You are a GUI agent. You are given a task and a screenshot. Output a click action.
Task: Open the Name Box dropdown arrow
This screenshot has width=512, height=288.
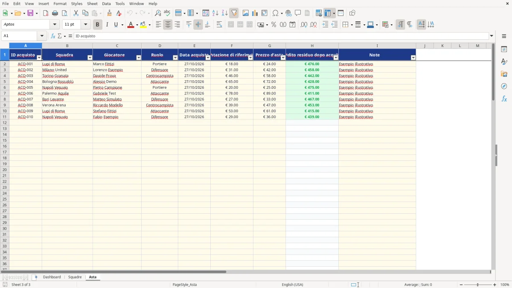tap(42, 36)
